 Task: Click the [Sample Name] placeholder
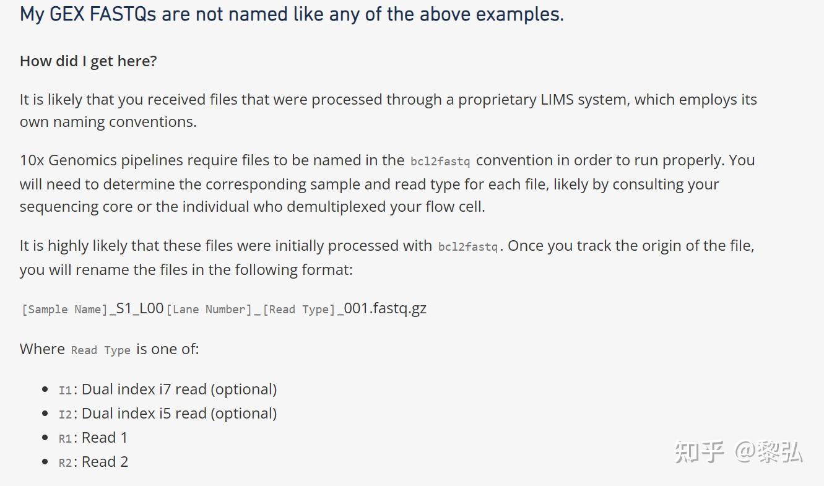pos(64,310)
